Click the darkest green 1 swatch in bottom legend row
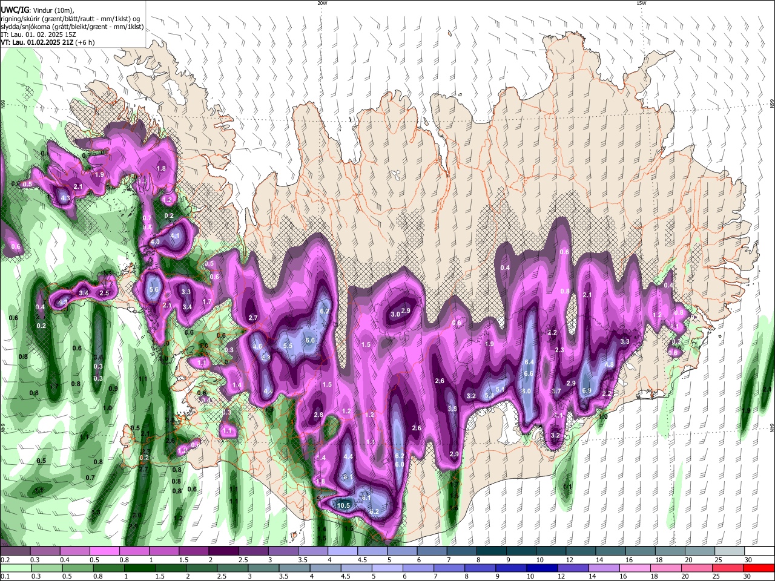The height and width of the screenshot is (581, 775). pos(139,568)
